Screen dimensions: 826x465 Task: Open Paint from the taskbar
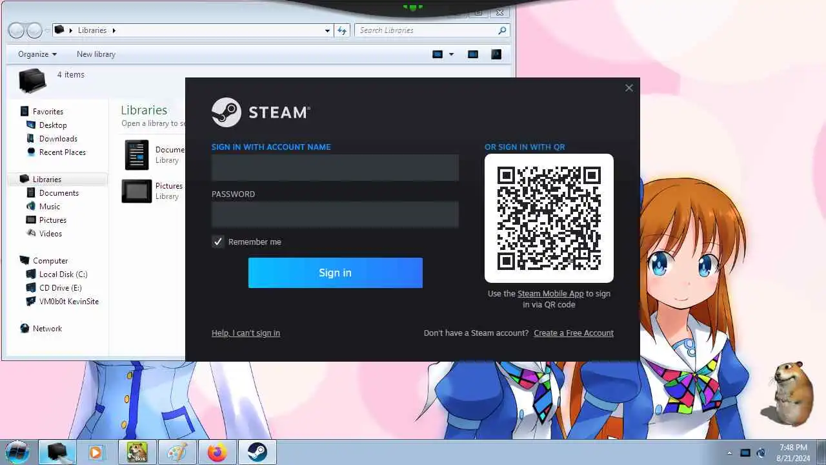[176, 452]
